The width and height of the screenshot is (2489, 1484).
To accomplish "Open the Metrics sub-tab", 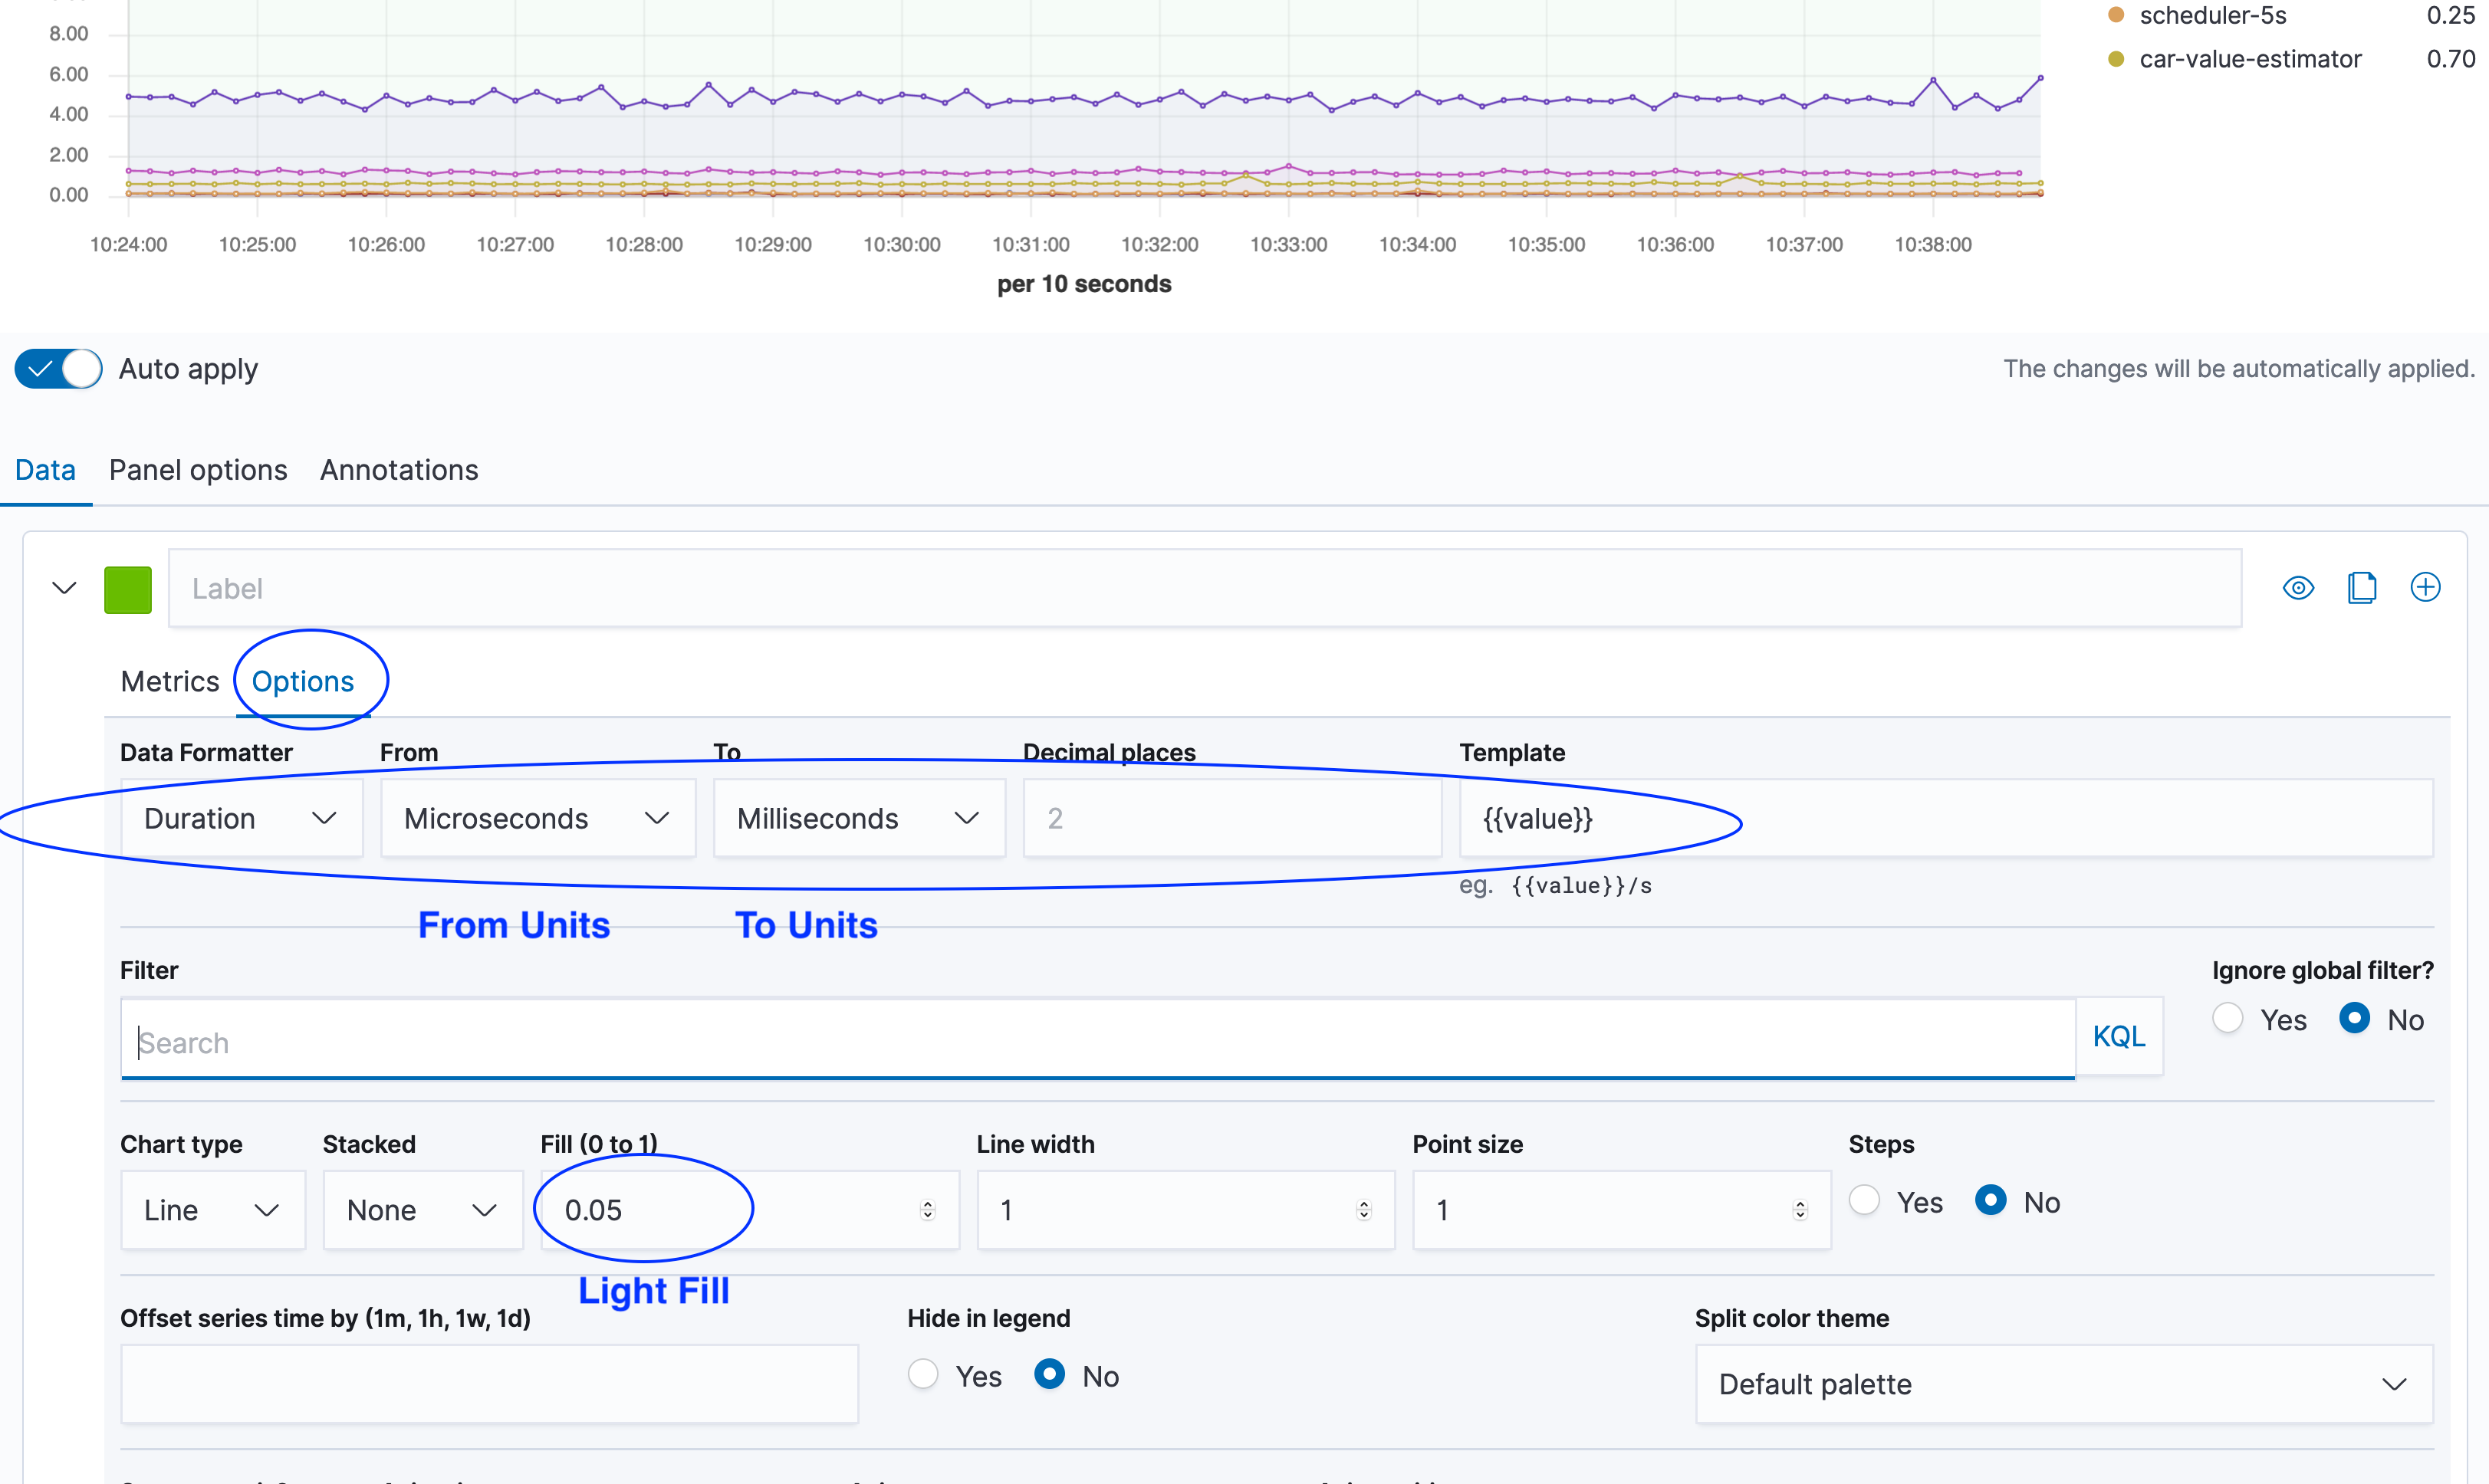I will [169, 681].
